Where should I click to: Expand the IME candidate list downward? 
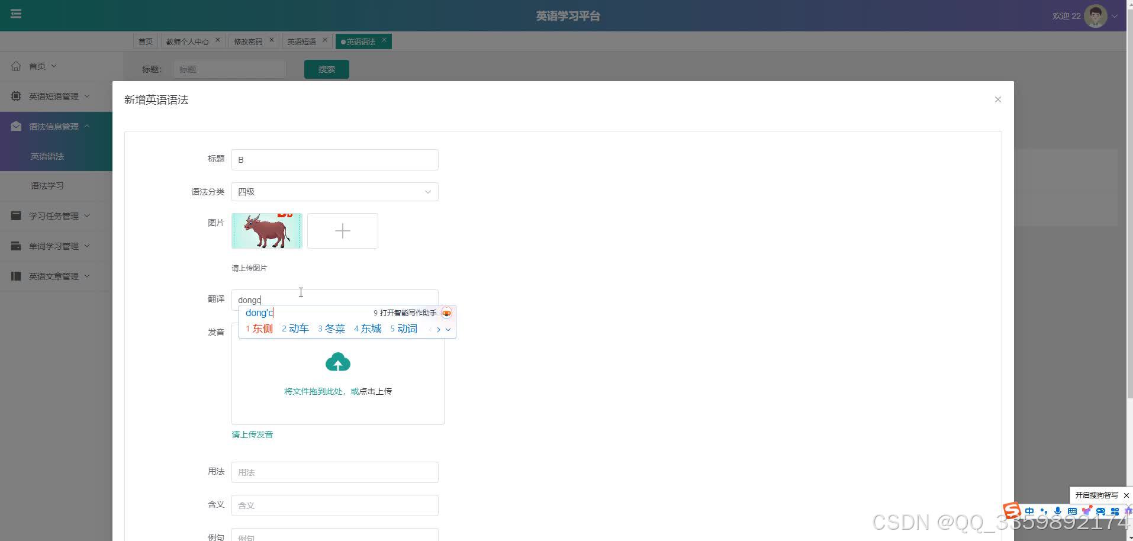click(448, 330)
